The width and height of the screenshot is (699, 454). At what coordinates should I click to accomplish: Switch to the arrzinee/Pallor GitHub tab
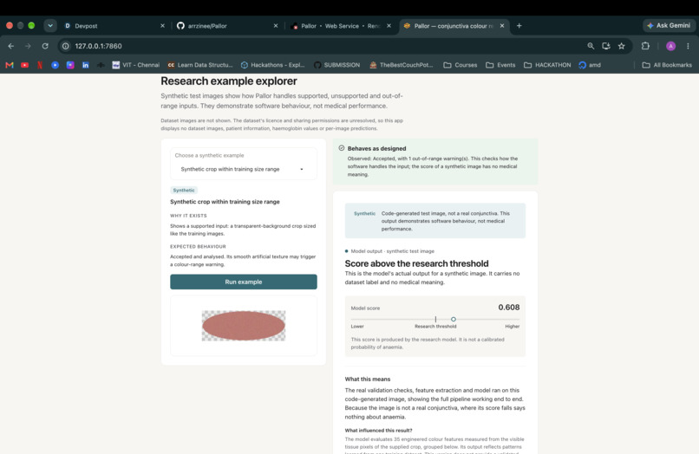(x=227, y=26)
